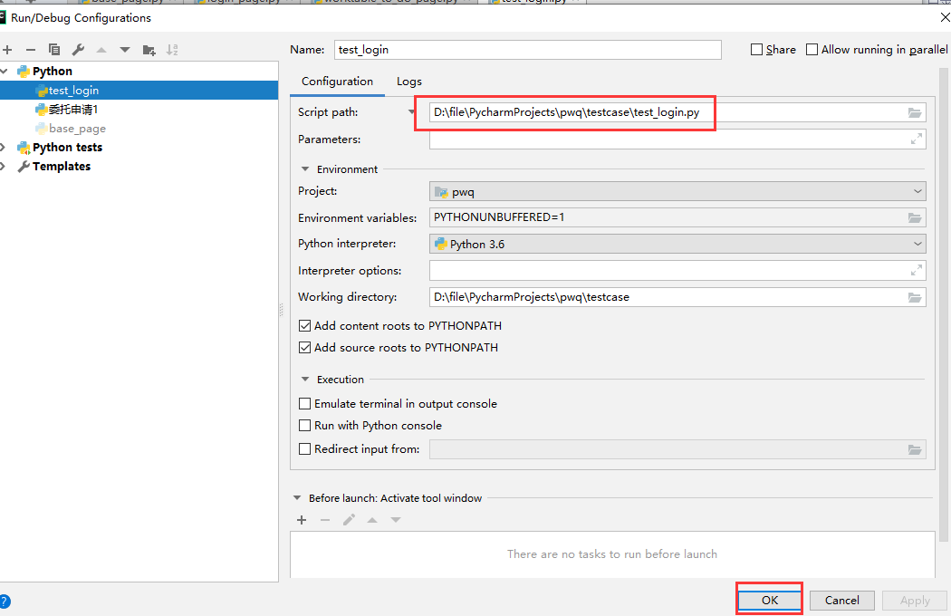Viewport: 951px width, 616px height.
Task: Create new folder icon in toolbar
Action: (x=149, y=50)
